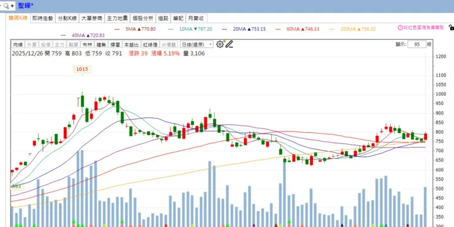
Task: Switch to the 個股分析 tab
Action: pos(143,18)
